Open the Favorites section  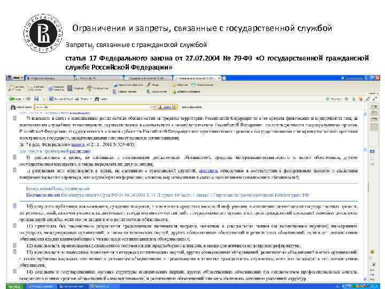pos(180,85)
